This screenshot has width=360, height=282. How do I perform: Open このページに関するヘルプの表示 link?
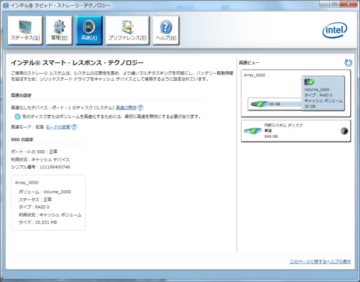(x=320, y=262)
